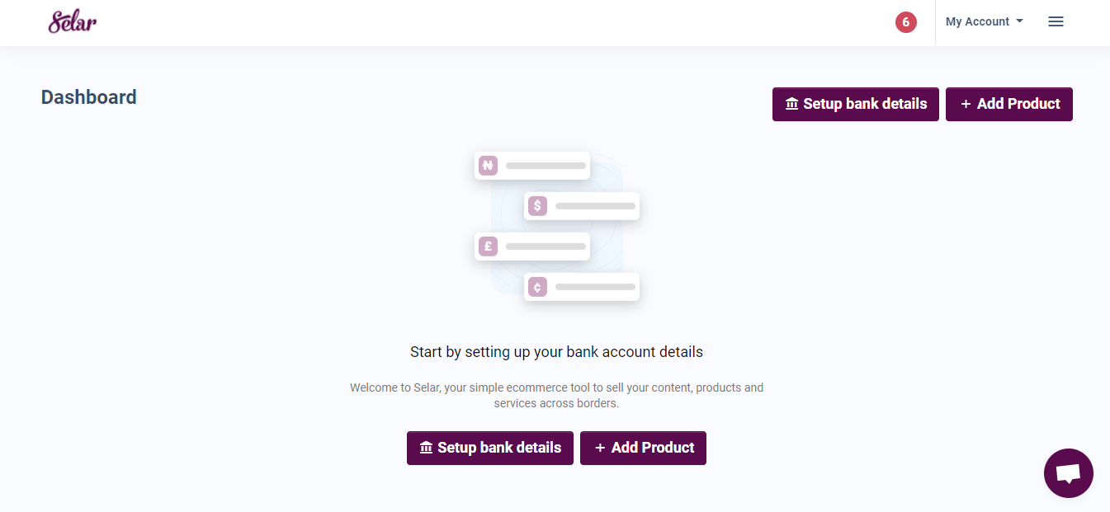Click the Dollar currency card icon
Screen dimensions: 1110x512
pos(537,206)
